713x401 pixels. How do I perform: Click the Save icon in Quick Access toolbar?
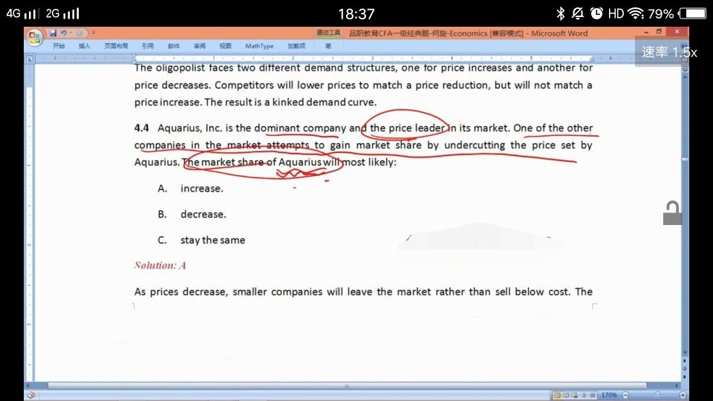[x=53, y=33]
